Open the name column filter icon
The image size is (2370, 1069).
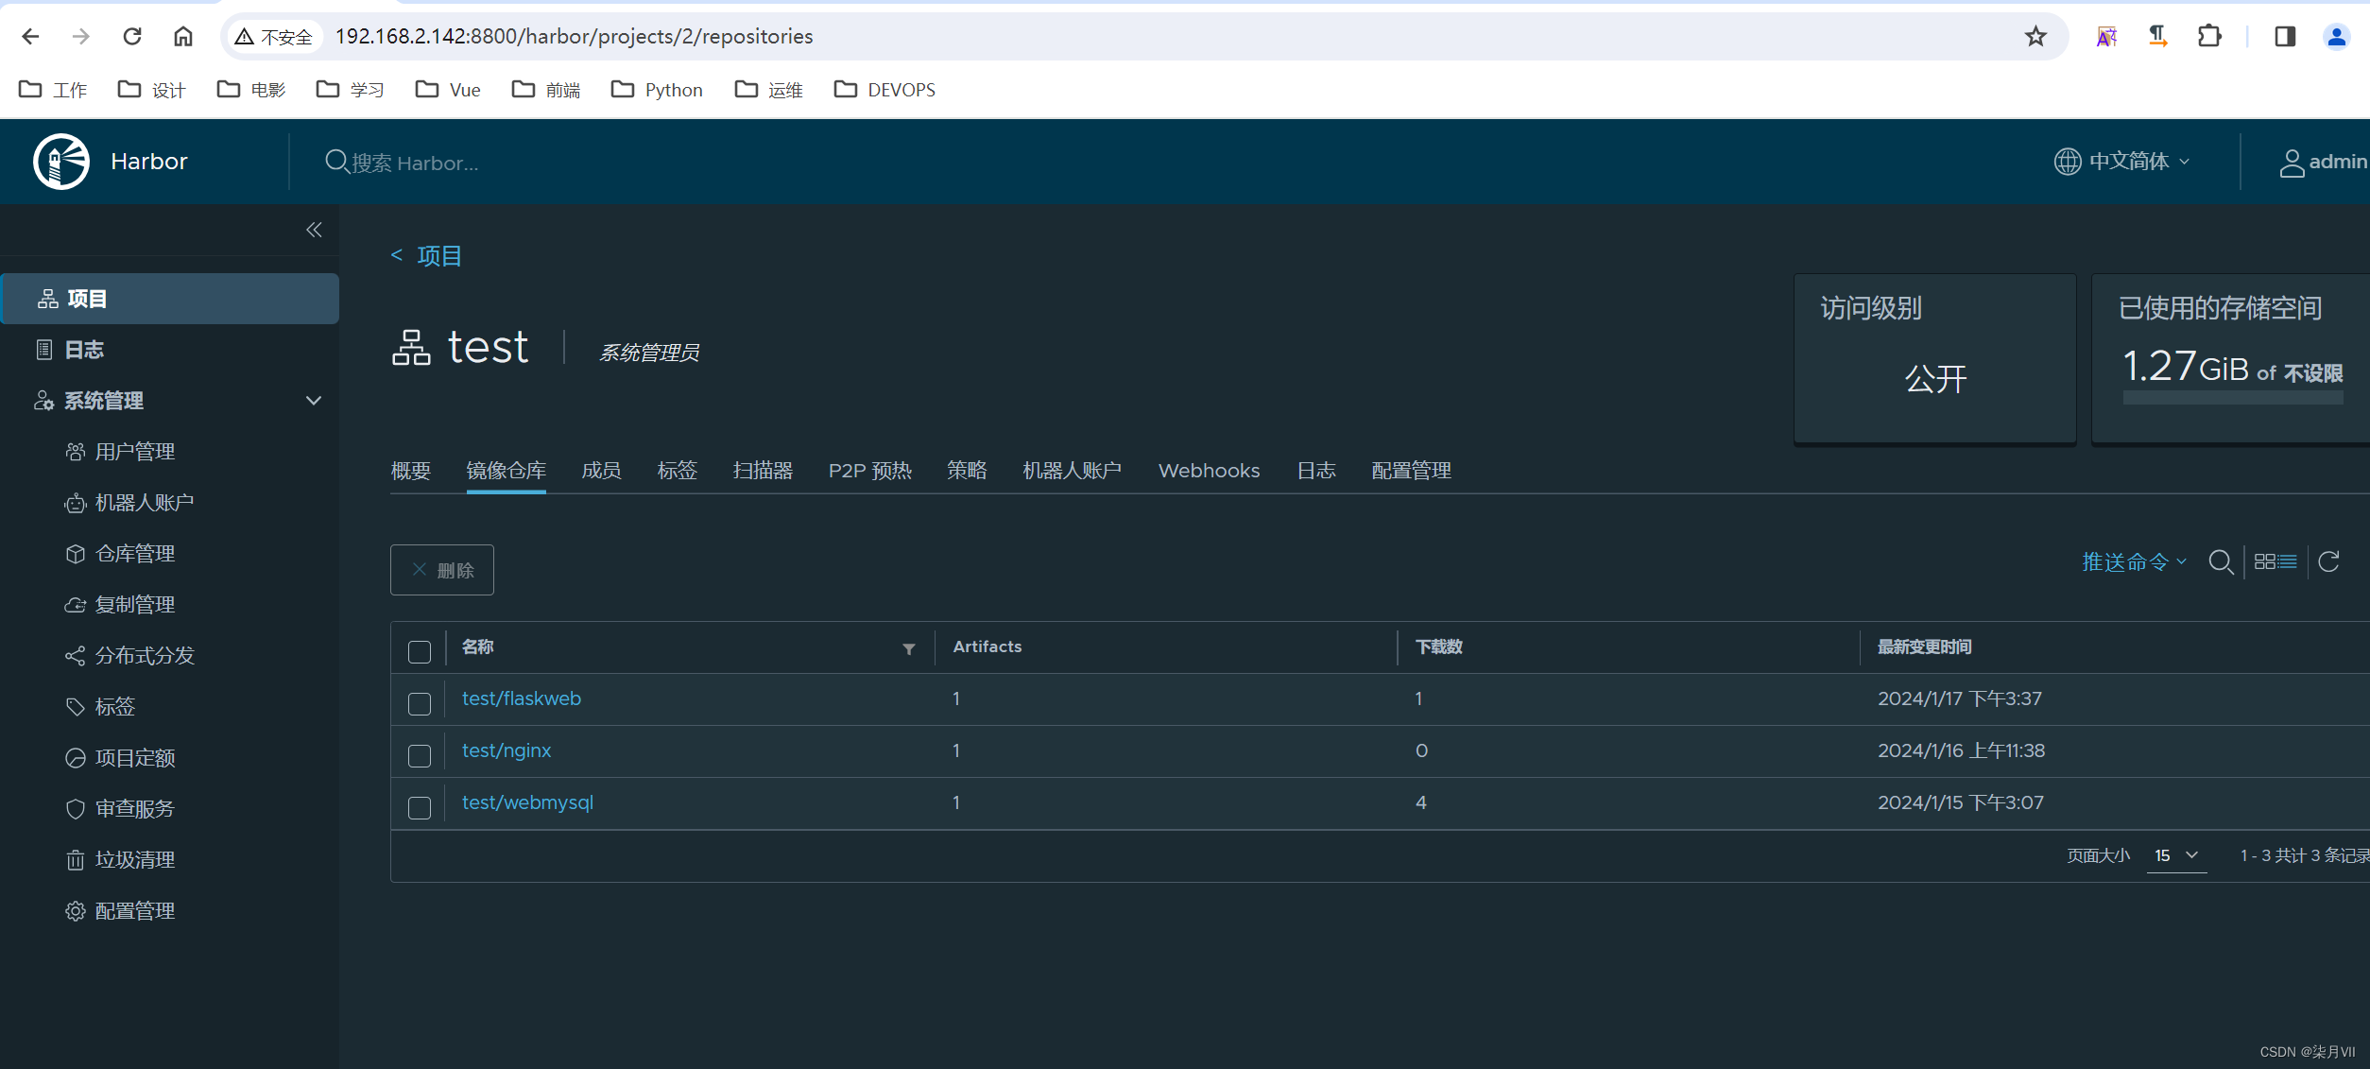pos(908,649)
